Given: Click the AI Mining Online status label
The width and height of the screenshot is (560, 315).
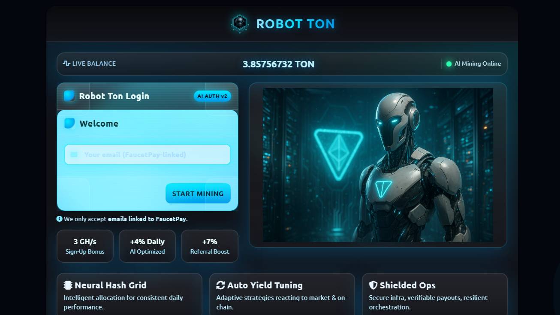Looking at the screenshot, I should (x=478, y=64).
